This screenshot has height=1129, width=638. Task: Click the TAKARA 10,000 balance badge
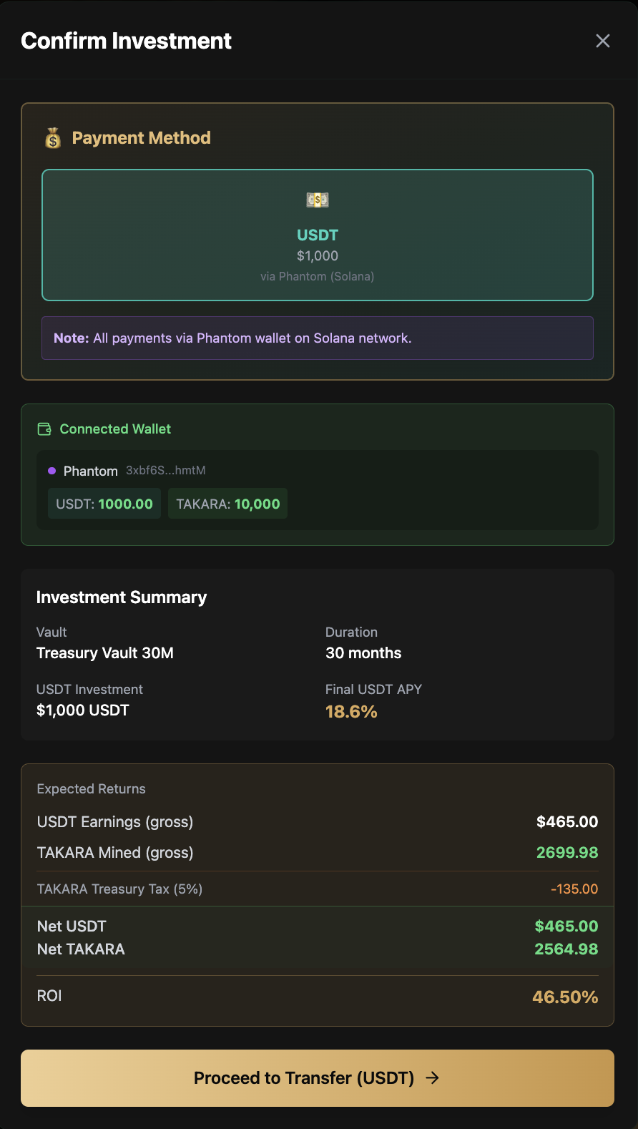pyautogui.click(x=227, y=504)
